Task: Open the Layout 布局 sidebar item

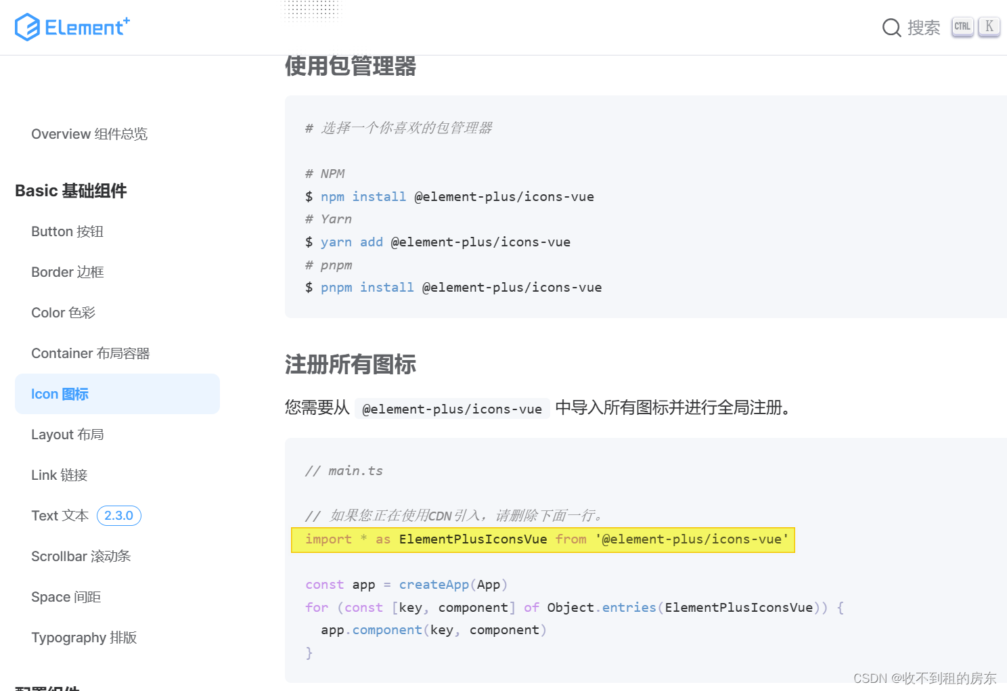Action: coord(68,434)
